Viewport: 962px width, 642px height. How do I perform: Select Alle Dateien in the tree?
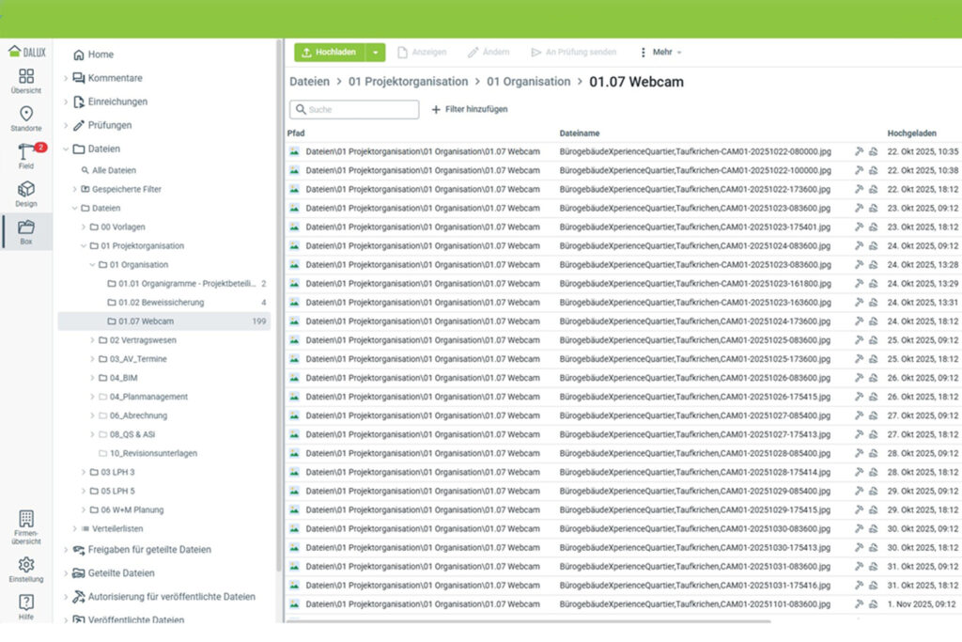click(113, 171)
